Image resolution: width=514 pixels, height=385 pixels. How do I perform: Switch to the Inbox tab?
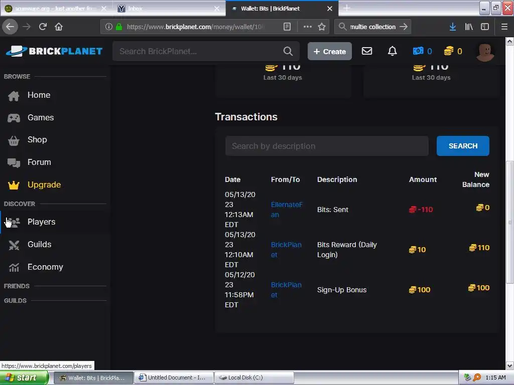point(169,9)
